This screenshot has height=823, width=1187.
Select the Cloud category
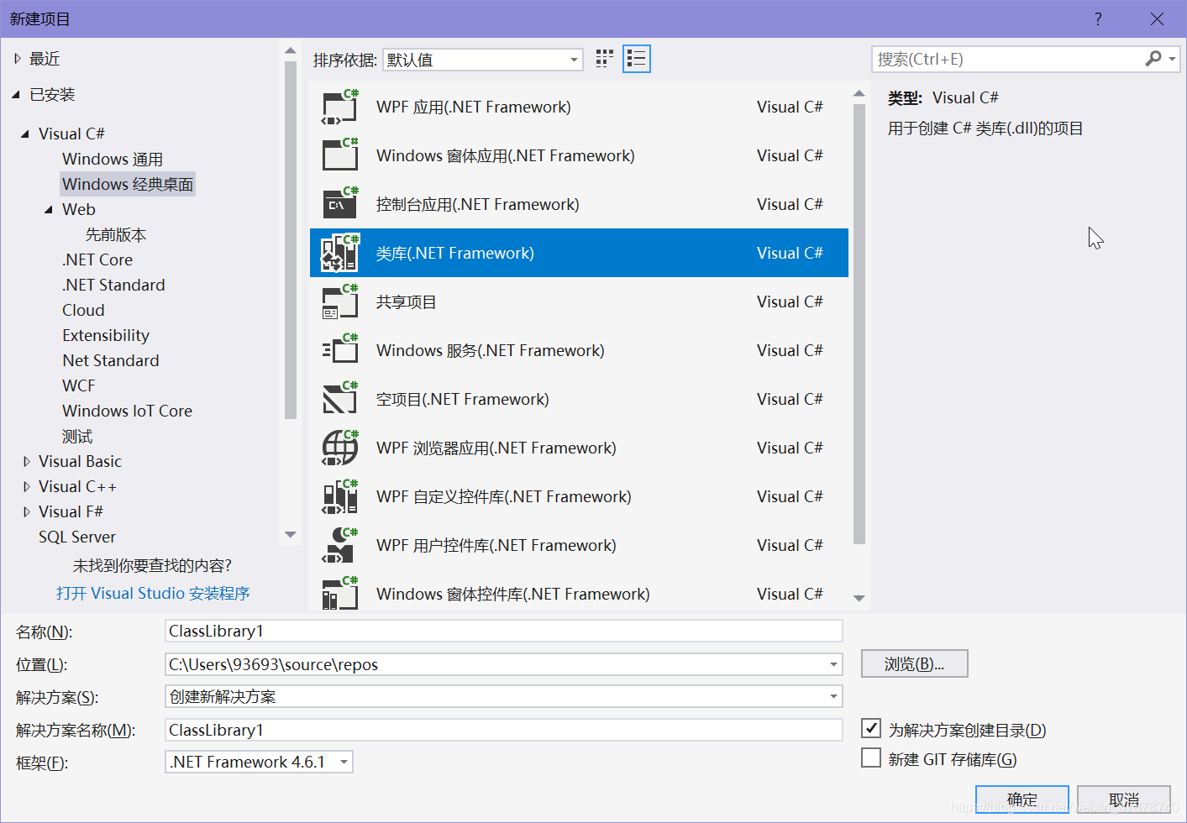click(x=83, y=310)
